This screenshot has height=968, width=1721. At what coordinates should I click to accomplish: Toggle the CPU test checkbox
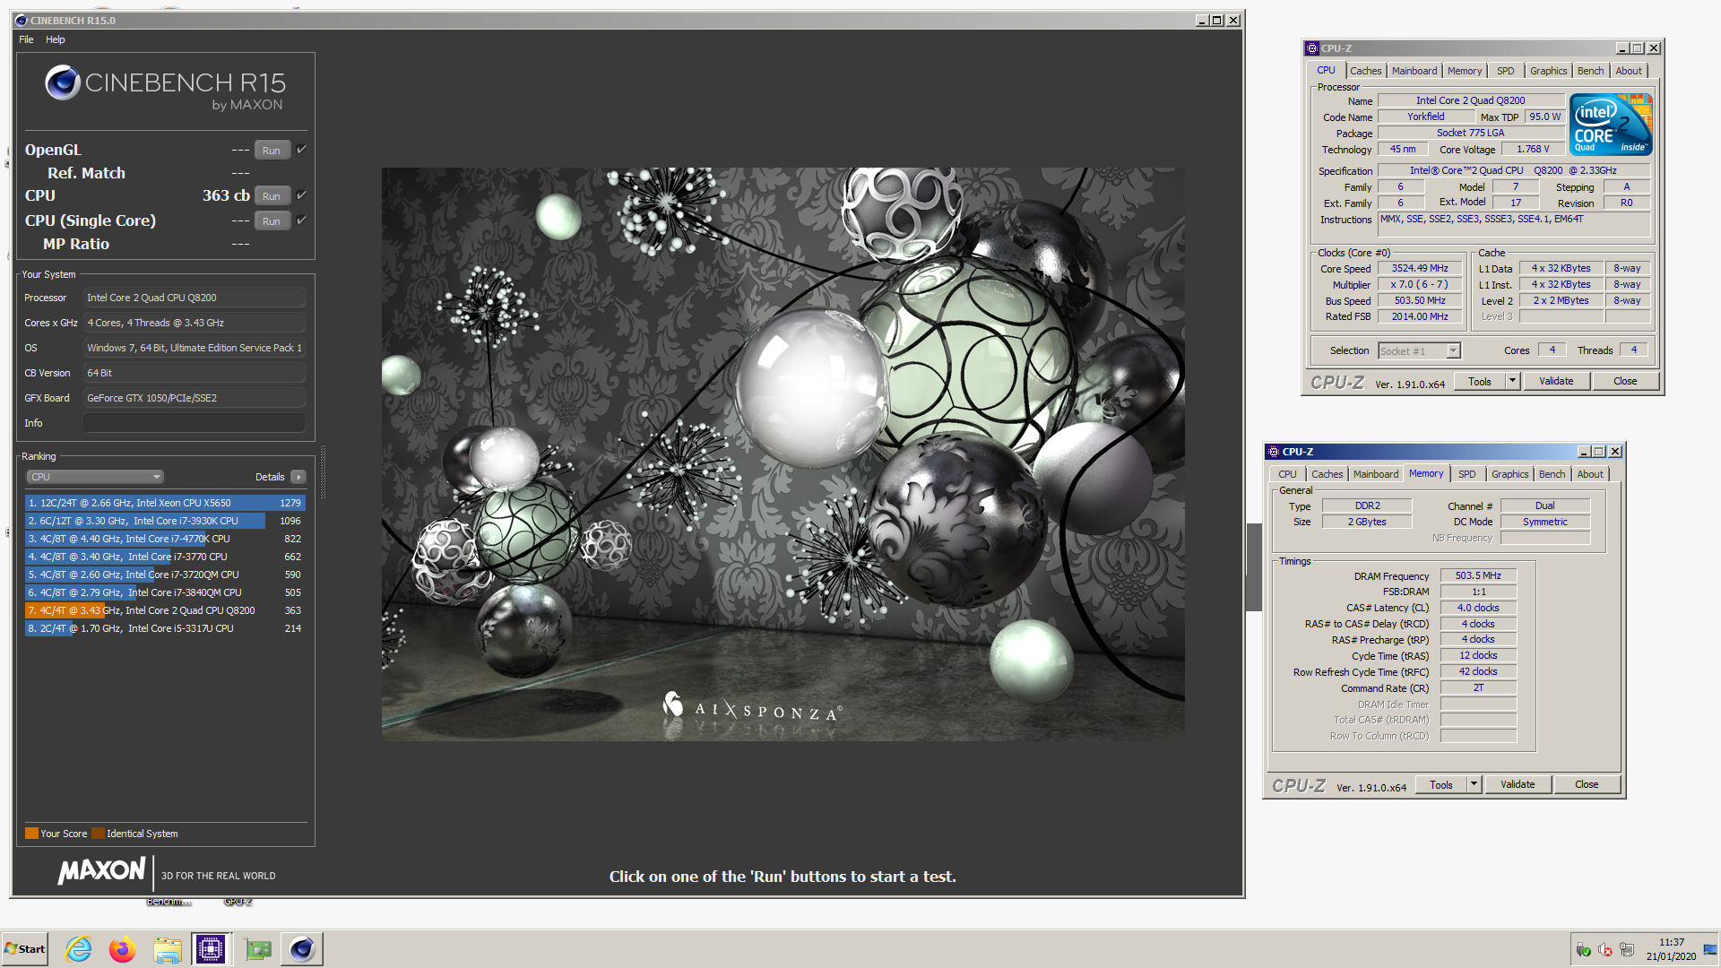coord(301,194)
